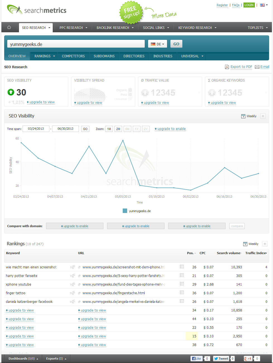Switch to OVERVIEW tab

[17, 56]
